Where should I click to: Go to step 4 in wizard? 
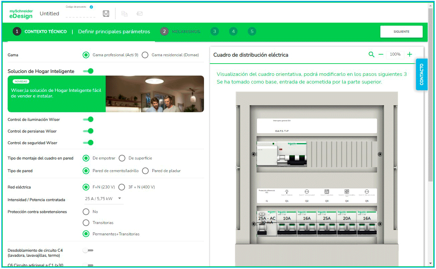(233, 32)
